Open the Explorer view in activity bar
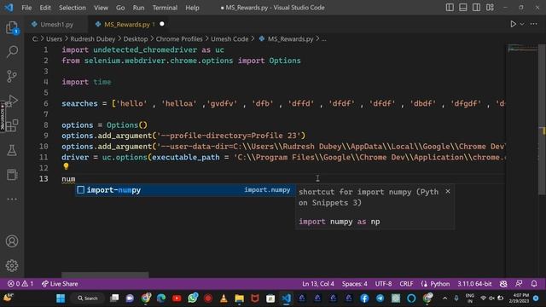 click(12, 28)
